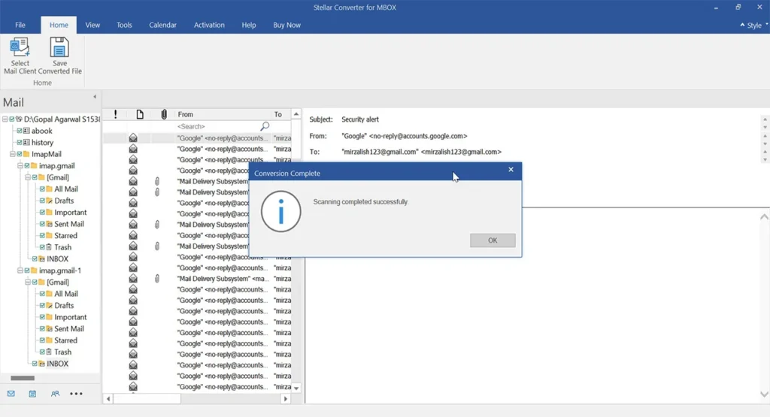Click email list scroll-left arrow
The image size is (770, 417).
pyautogui.click(x=108, y=399)
